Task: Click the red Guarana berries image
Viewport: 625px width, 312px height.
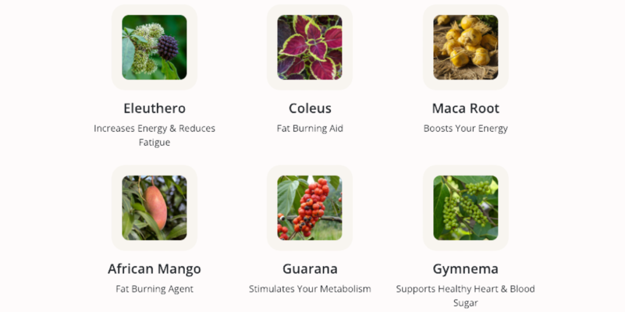Action: point(309,208)
